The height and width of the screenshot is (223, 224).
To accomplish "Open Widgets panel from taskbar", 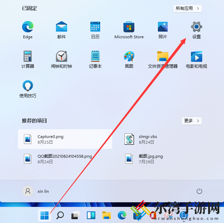I will (91, 215).
